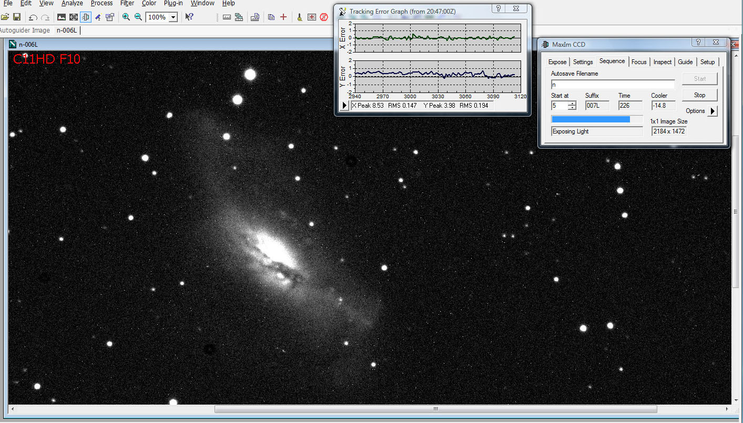Open the Analyze menu
The image size is (743, 423).
(72, 3)
